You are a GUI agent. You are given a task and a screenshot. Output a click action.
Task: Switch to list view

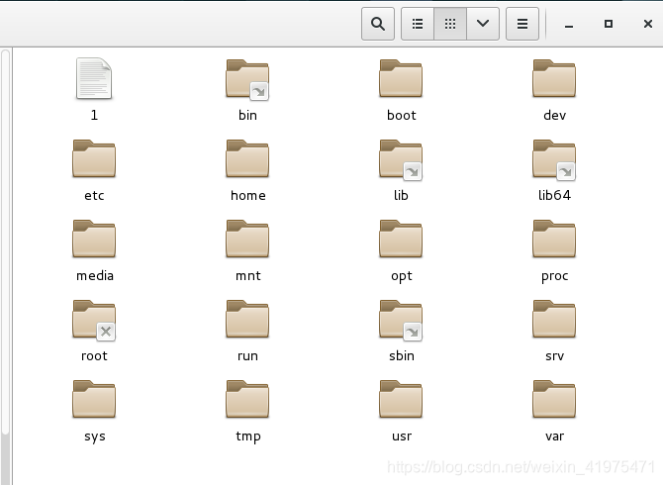[418, 24]
